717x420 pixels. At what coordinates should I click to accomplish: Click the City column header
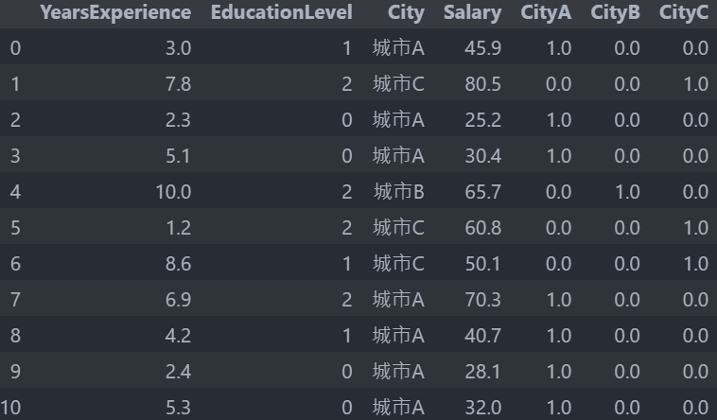406,13
